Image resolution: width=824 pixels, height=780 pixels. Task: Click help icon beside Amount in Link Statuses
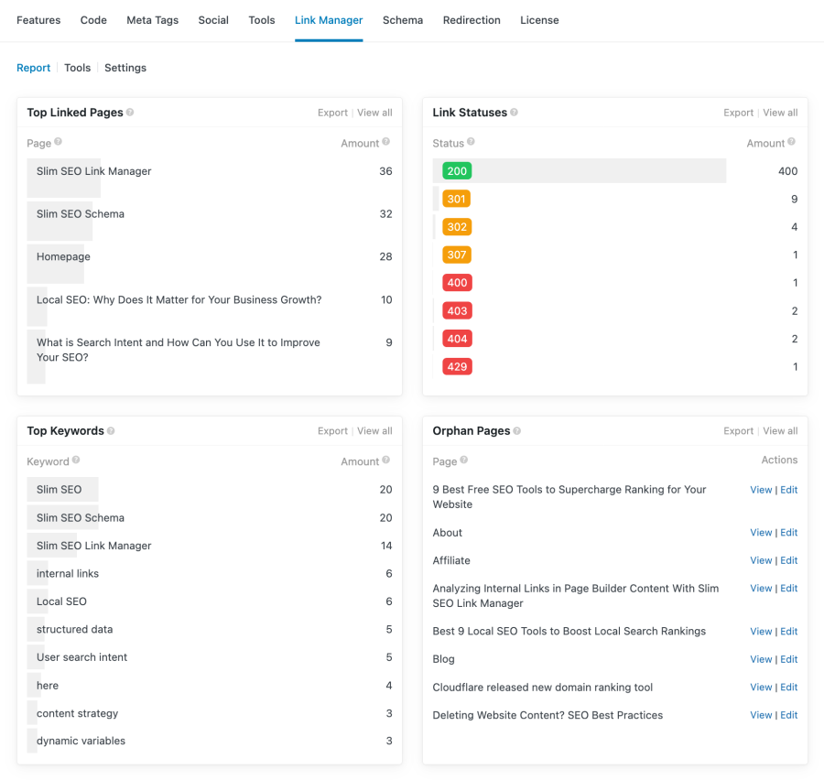click(x=791, y=141)
